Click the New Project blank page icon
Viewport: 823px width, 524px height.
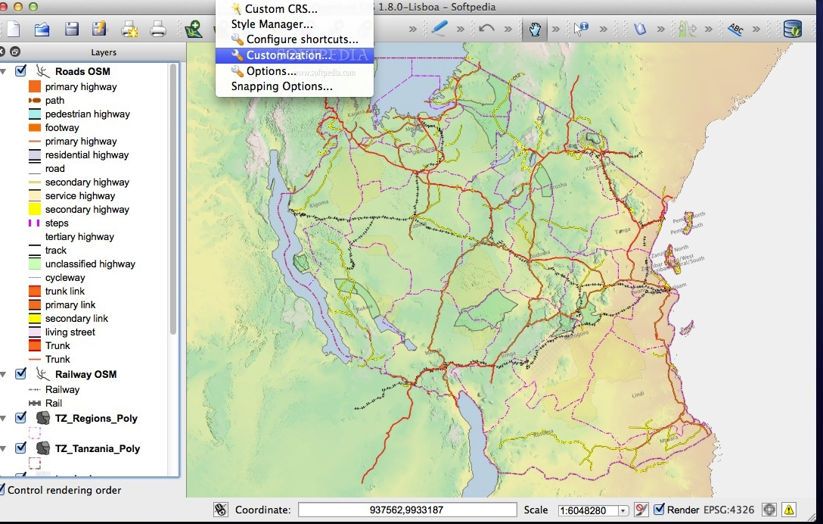tap(13, 28)
